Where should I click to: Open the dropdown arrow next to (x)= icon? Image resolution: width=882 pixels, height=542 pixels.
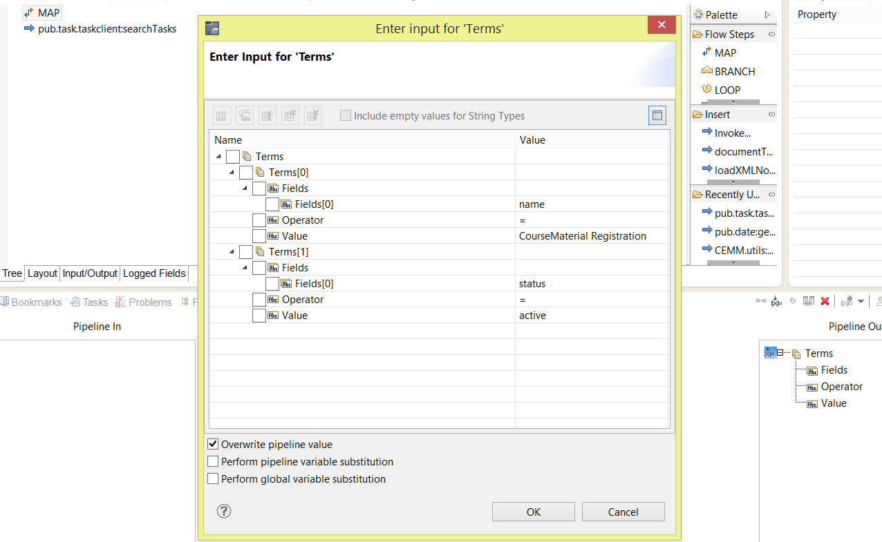coord(861,301)
